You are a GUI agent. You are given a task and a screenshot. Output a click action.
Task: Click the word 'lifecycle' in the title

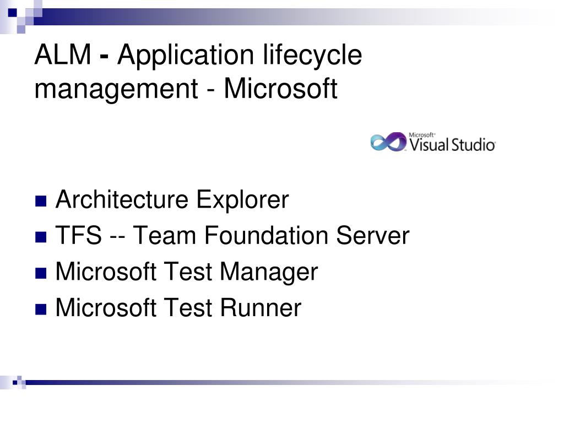(312, 55)
